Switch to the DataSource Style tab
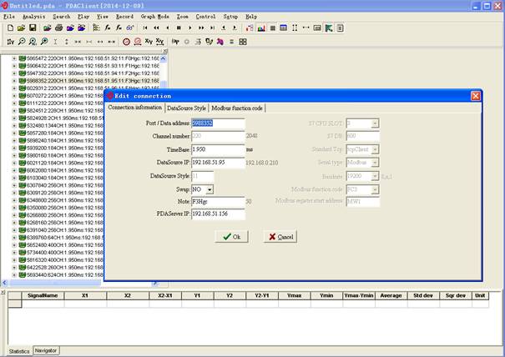 click(186, 108)
